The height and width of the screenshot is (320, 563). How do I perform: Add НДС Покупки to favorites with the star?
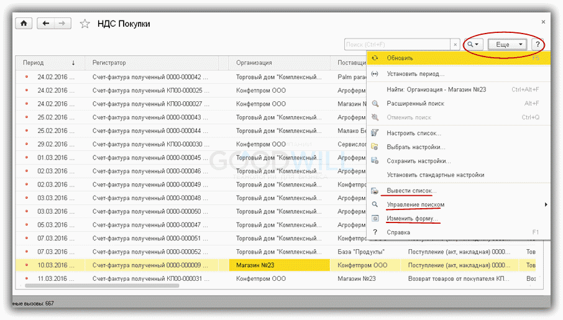click(85, 24)
